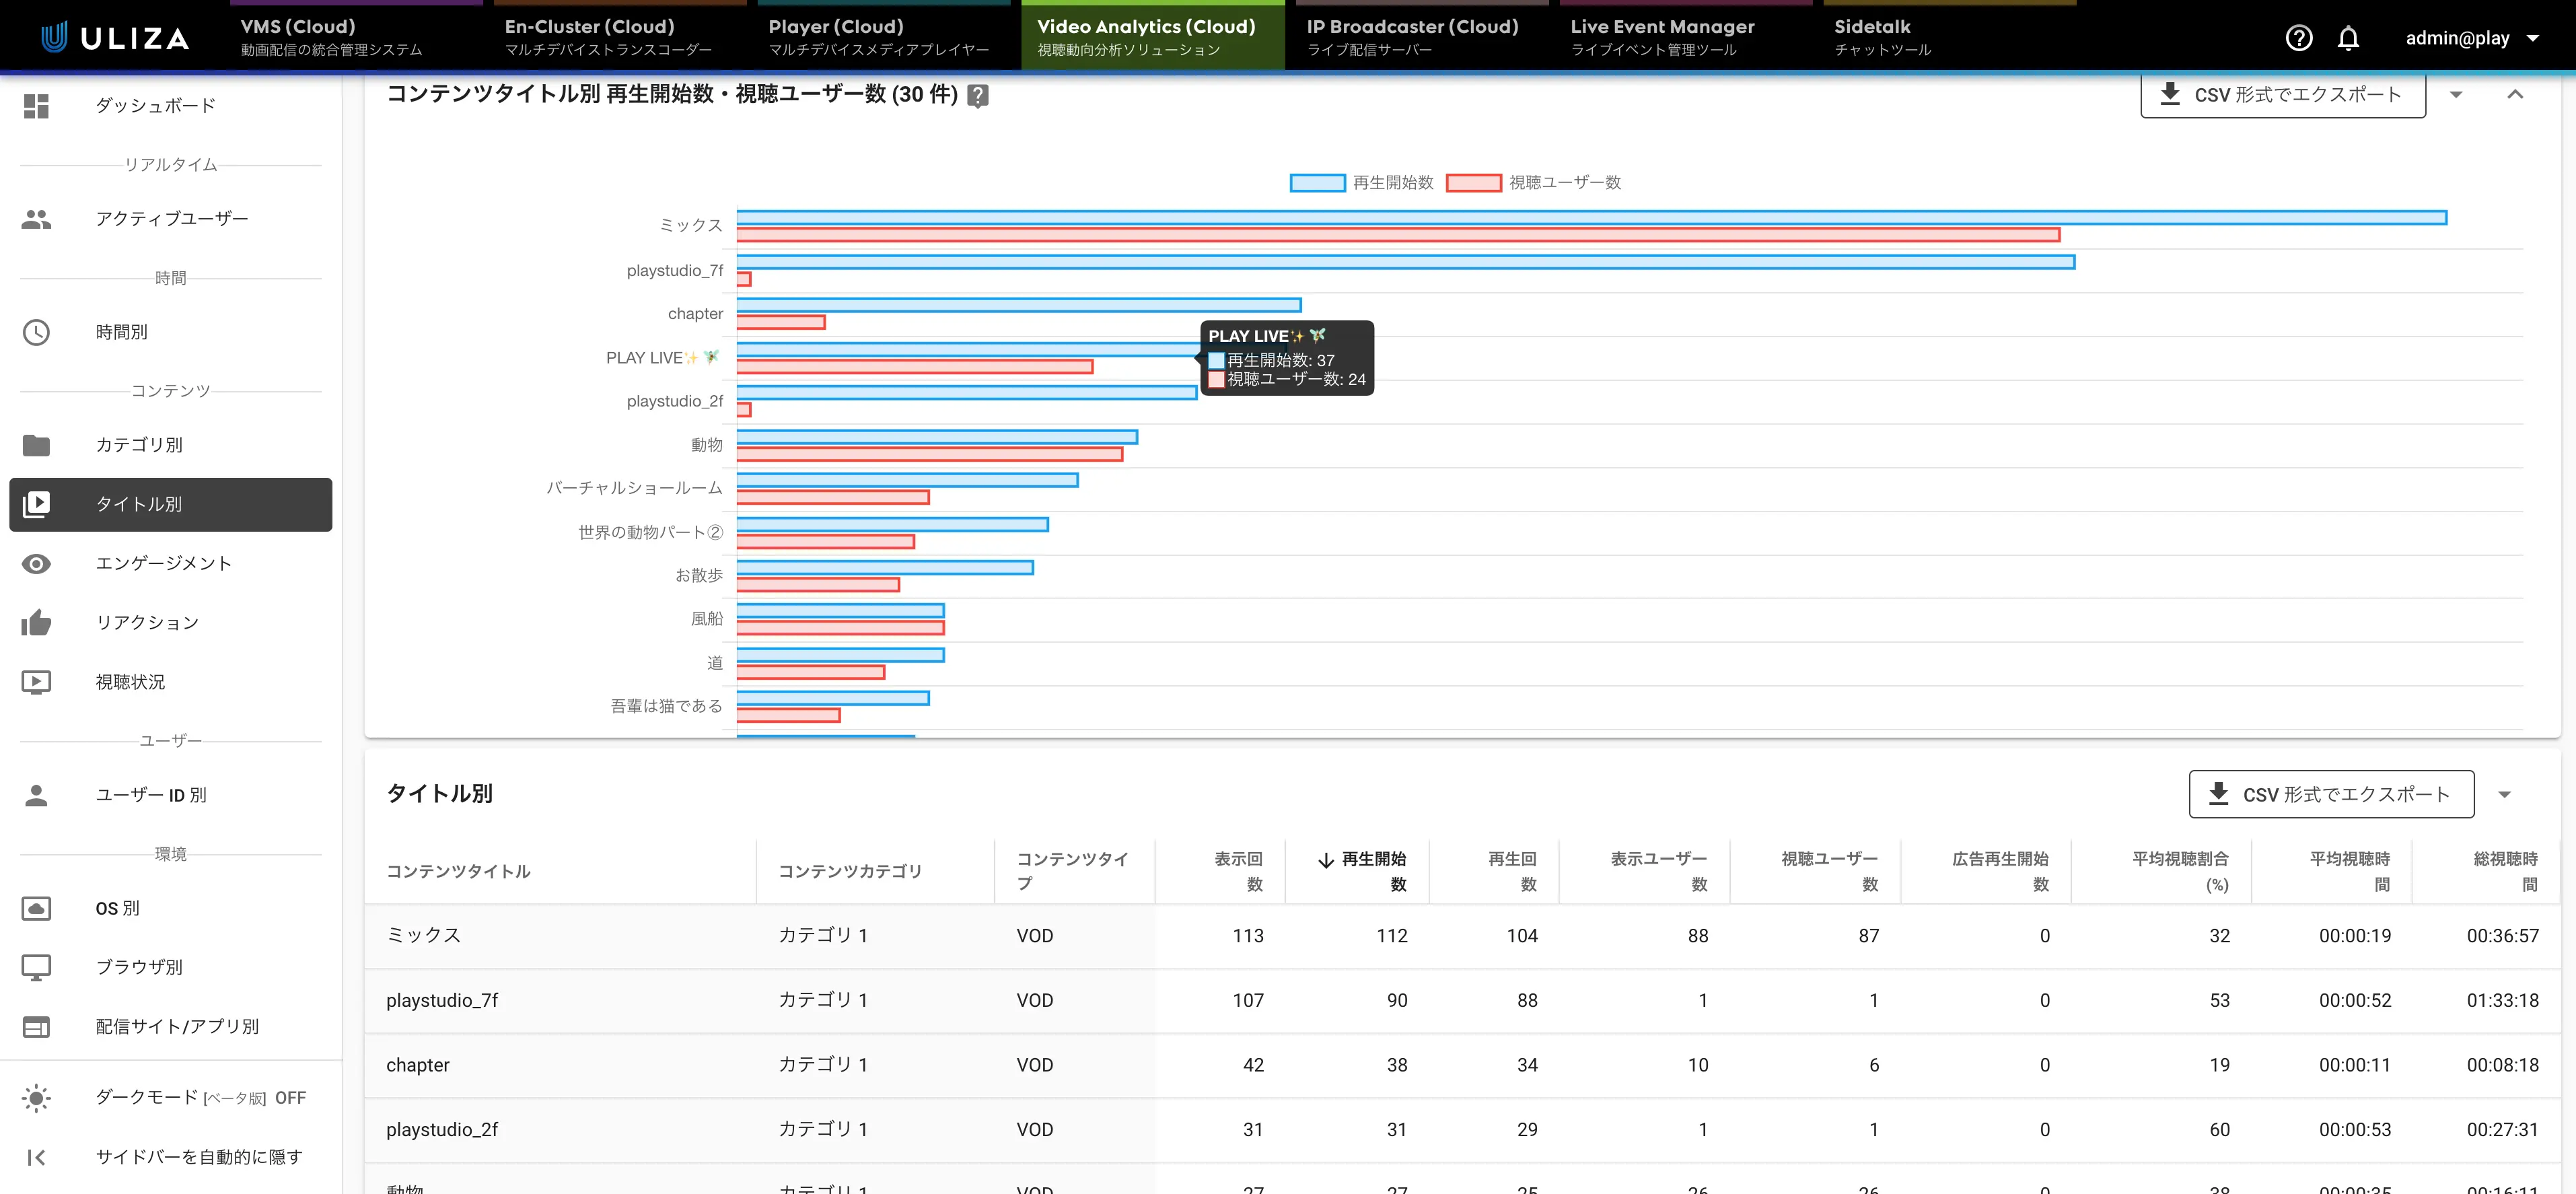2576x1194 pixels.
Task: Click ミックス title in table row
Action: (424, 936)
